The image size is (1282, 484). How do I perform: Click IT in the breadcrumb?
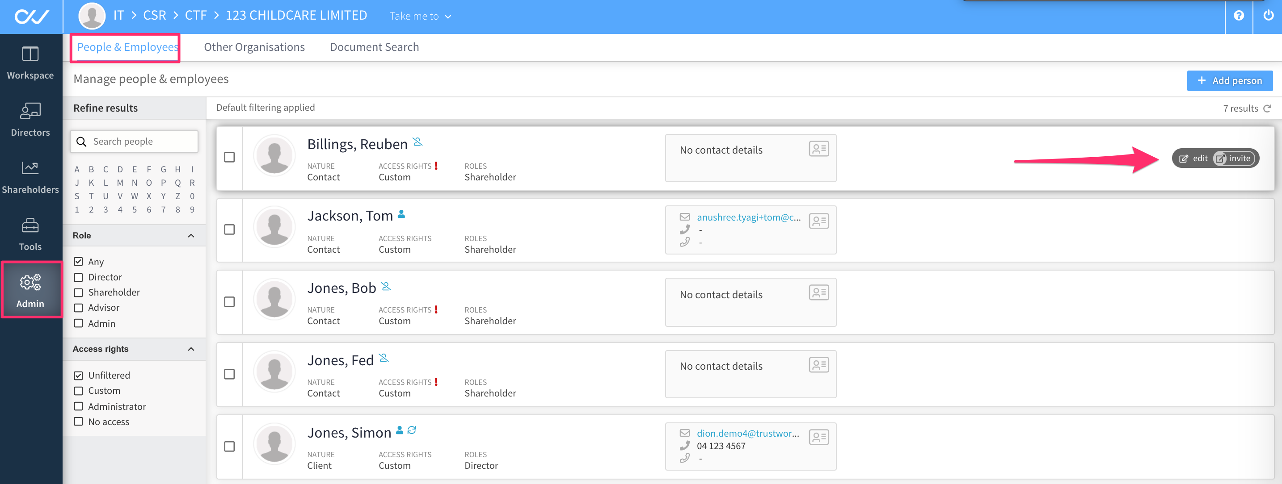pos(118,16)
